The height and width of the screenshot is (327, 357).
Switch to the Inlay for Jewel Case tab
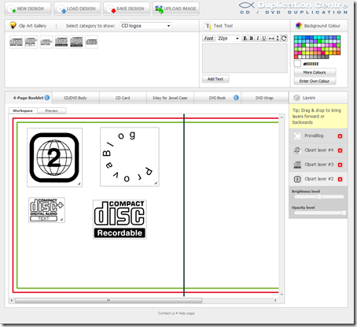[170, 98]
